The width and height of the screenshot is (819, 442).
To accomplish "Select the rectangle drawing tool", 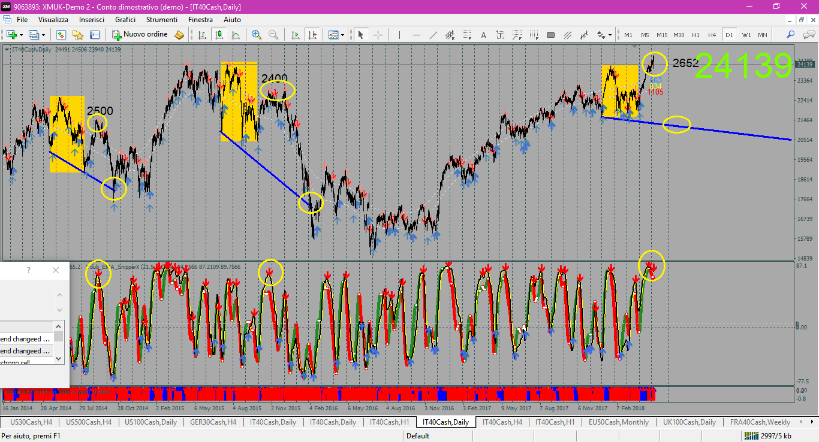I will 550,35.
